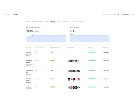Click Consideration tag in Europe row
This screenshot has height=102, width=136.
click(x=92, y=52)
